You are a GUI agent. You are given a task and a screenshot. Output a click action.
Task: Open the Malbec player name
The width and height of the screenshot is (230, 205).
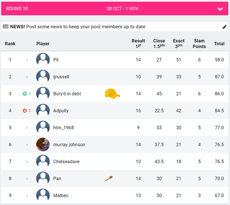(61, 196)
